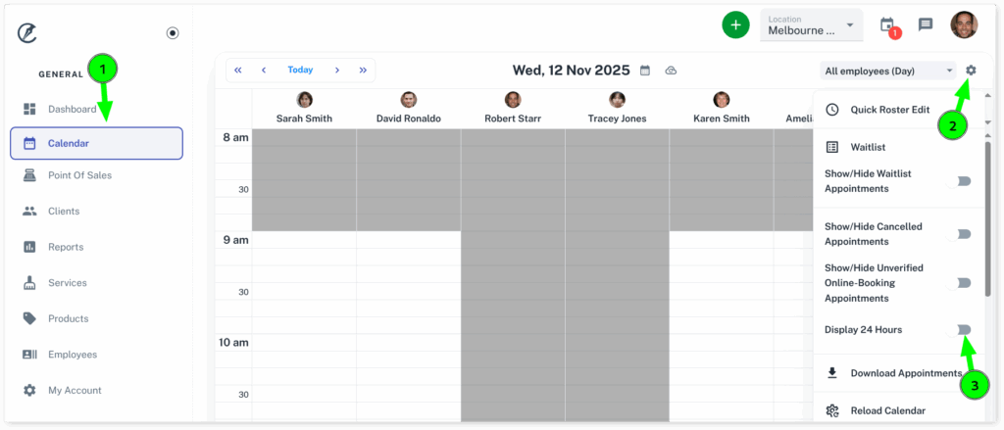The width and height of the screenshot is (1004, 430).
Task: Skip forward with double-arrow icon
Action: click(363, 71)
